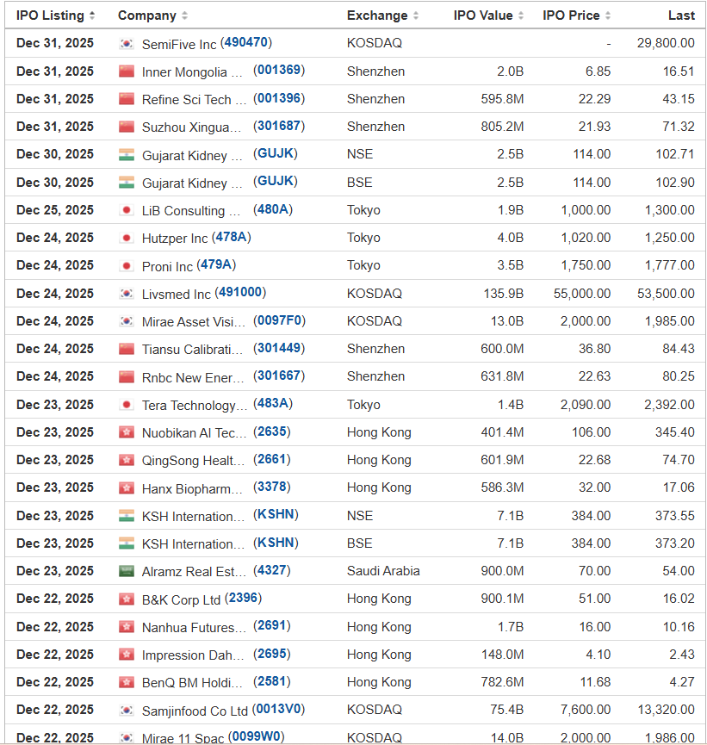This screenshot has height=745, width=707.
Task: Click Hong Kong flag beside BenQ BM Holdi
Action: pyautogui.click(x=127, y=682)
